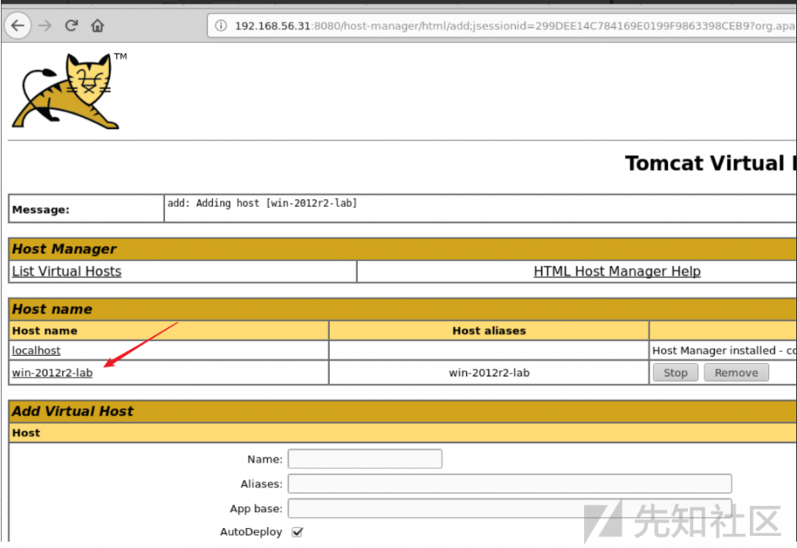The height and width of the screenshot is (548, 797).
Task: Open the win-2012r2-lab host link
Action: point(51,373)
